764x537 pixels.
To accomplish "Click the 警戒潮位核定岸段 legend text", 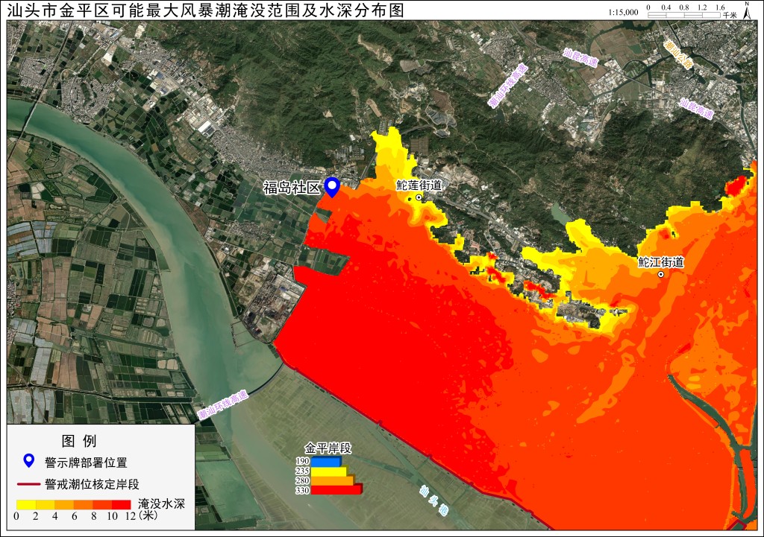I will pos(92,484).
